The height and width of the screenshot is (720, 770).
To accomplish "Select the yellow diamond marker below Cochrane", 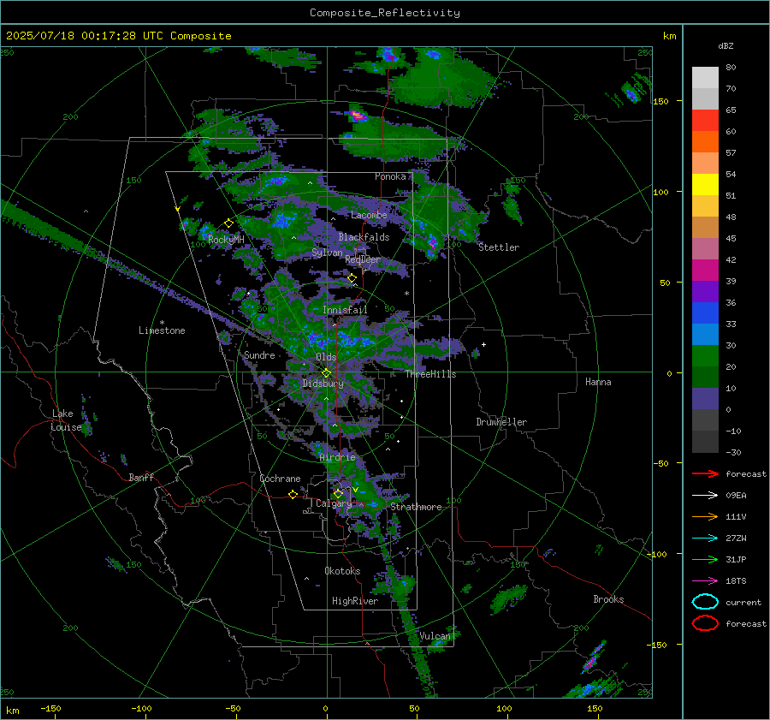I will click(293, 495).
